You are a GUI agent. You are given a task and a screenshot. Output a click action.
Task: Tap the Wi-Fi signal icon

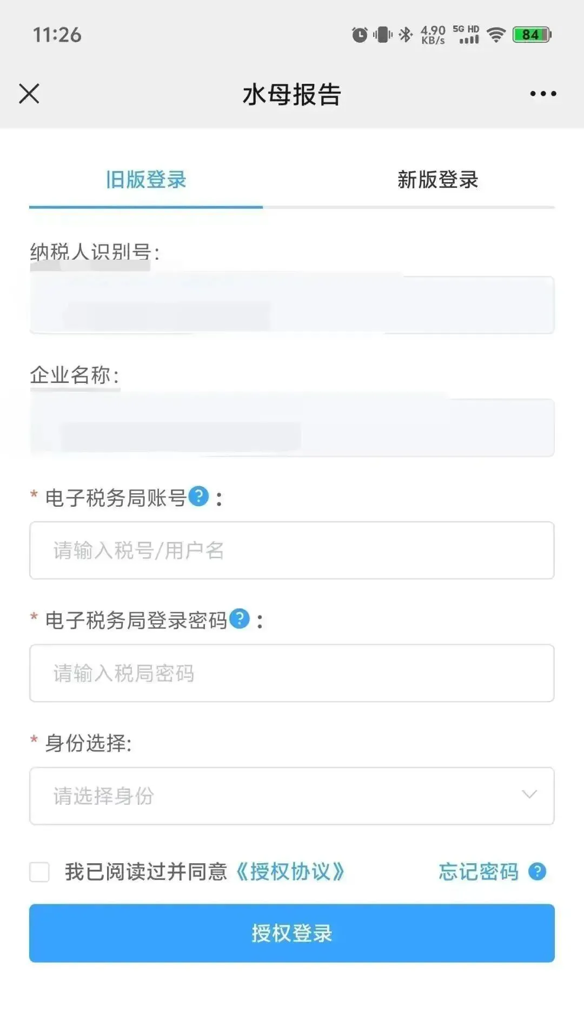[x=496, y=35]
